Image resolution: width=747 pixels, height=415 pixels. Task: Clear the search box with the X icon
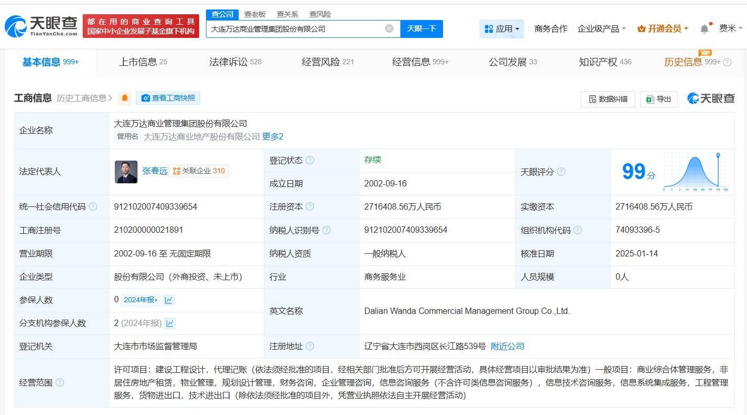tap(389, 28)
